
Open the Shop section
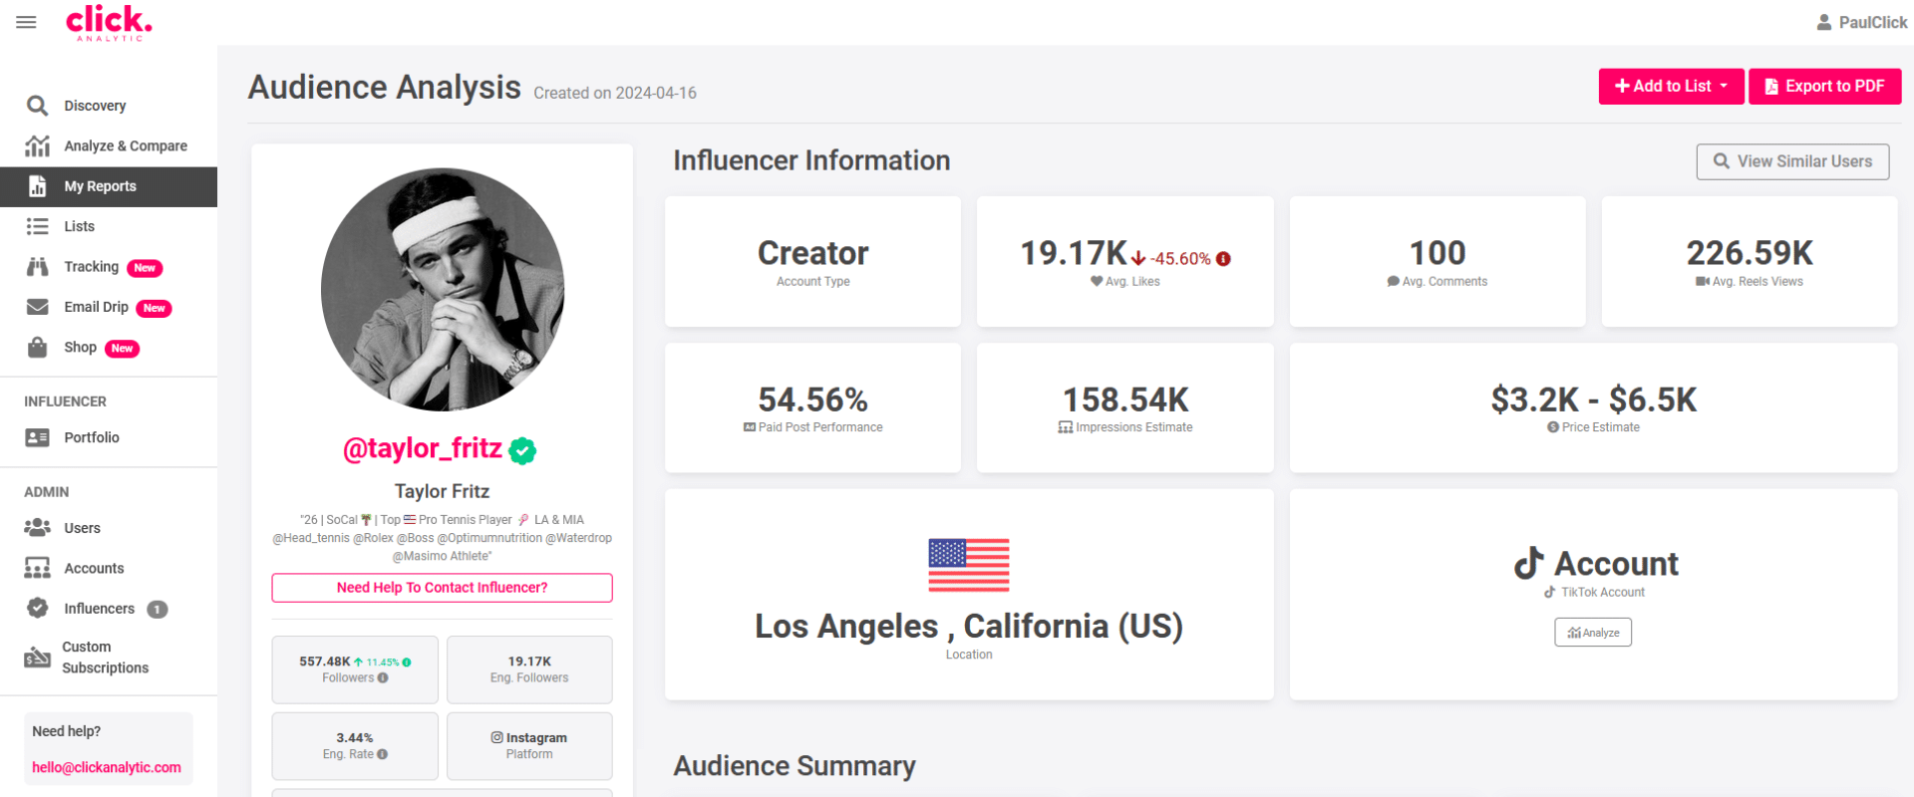click(80, 347)
